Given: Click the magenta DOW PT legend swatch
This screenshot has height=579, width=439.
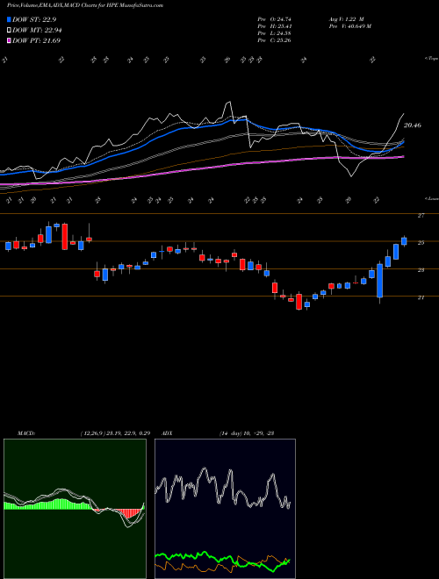Looking at the screenshot, I should tap(10, 41).
